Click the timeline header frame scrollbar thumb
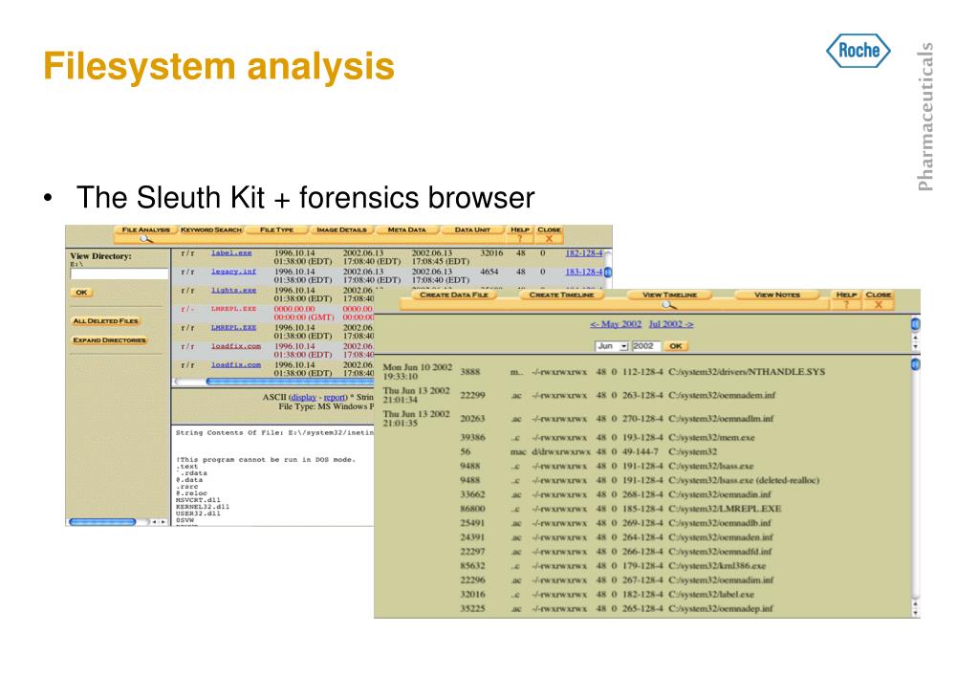This screenshot has width=978, height=677. 915,324
